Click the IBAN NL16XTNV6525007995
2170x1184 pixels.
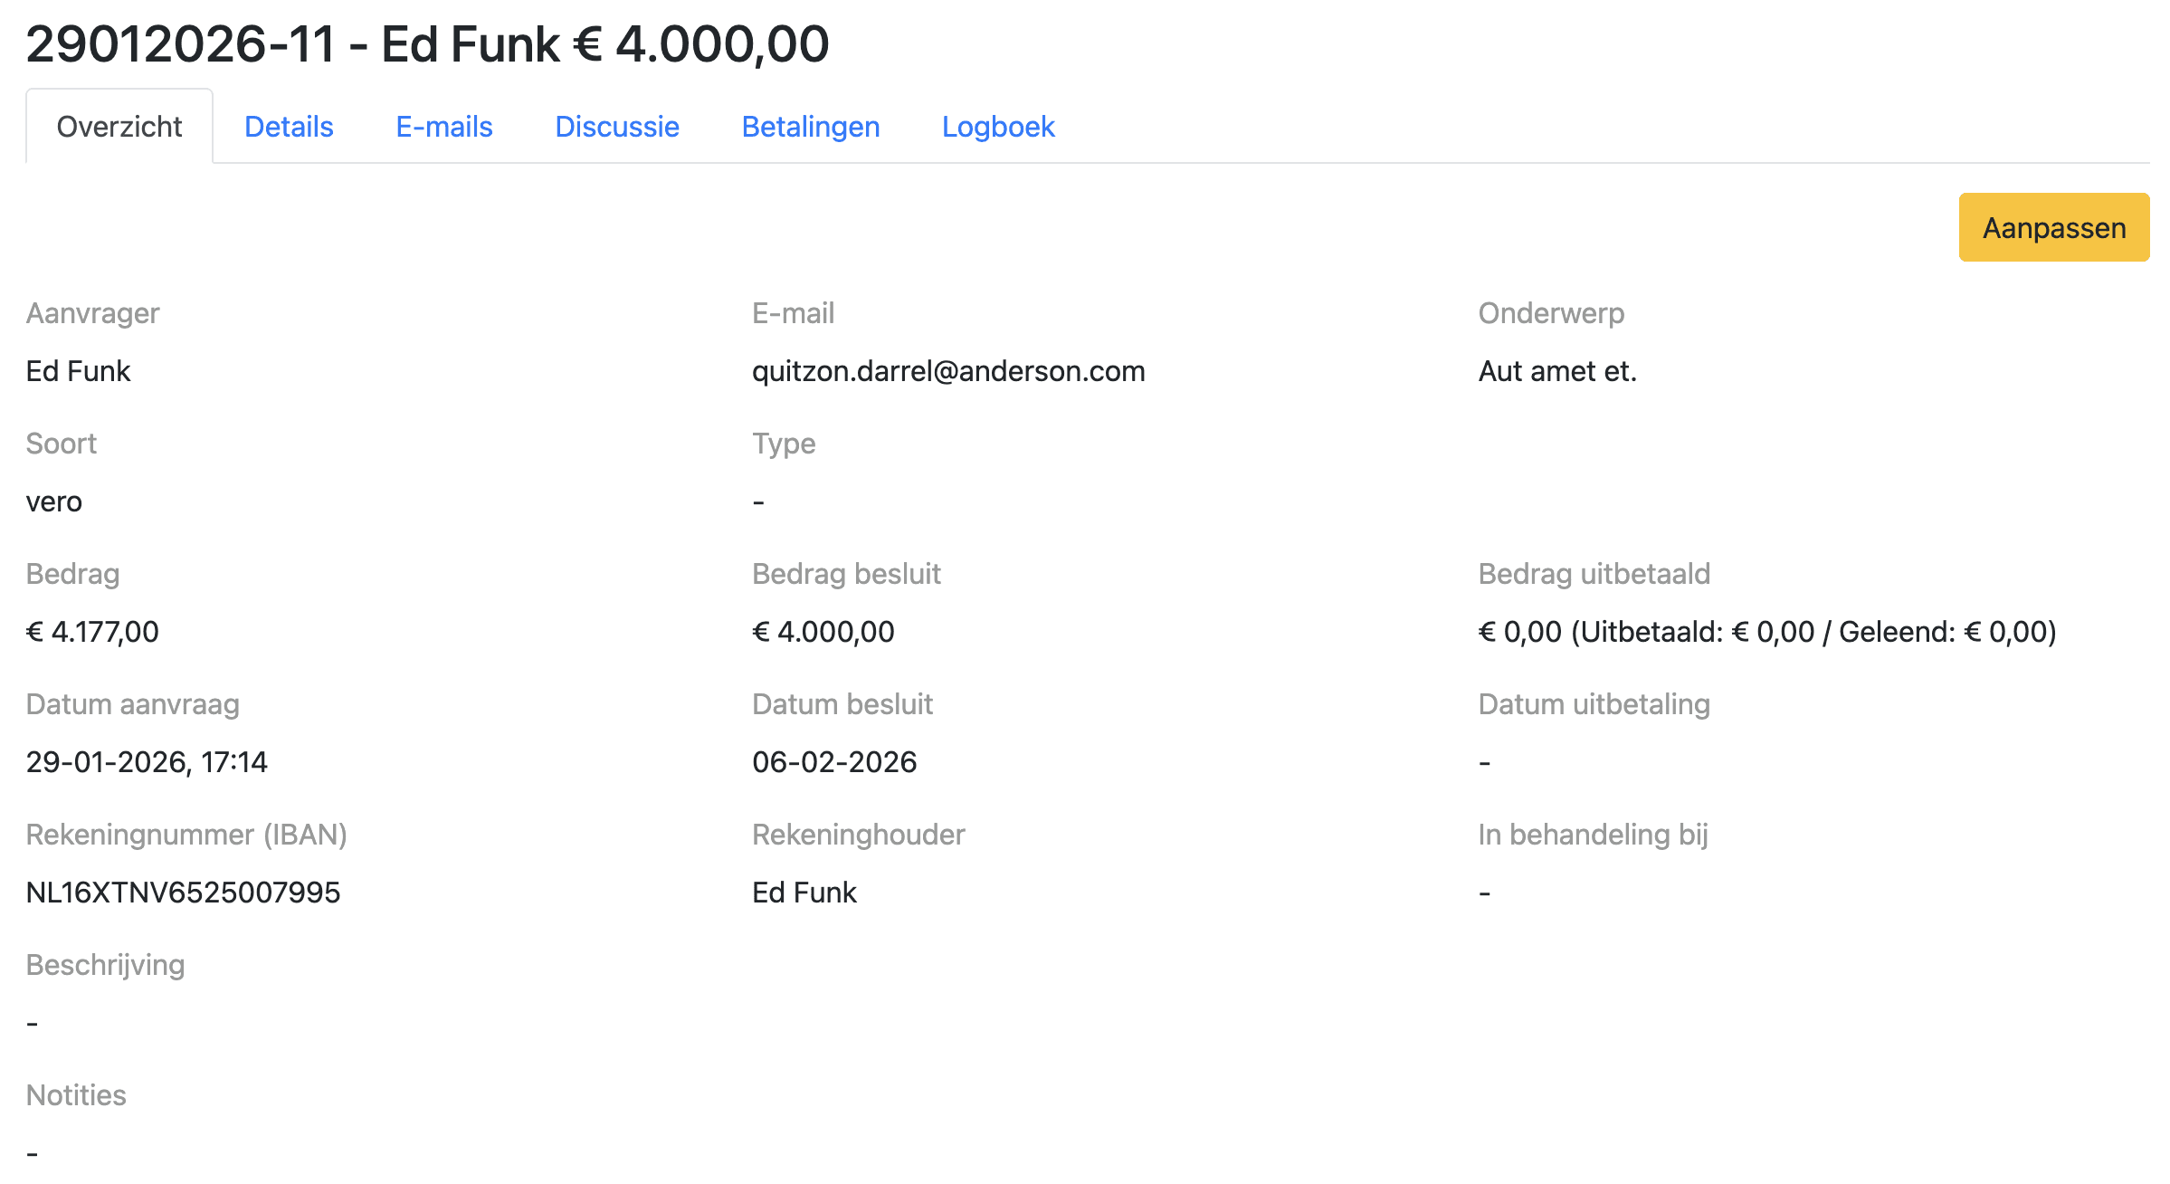tap(183, 893)
